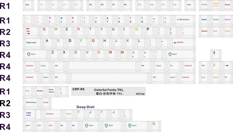Click the tilde keycap
Image resolution: width=233 pixels, height=132 pixels.
pos(28,20)
